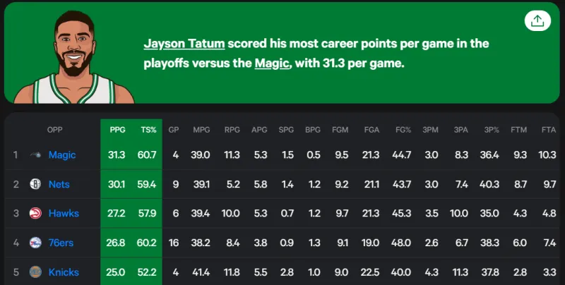Open the Jayson Tatum link in the headline
Screen dimensions: 565x285
click(x=184, y=44)
